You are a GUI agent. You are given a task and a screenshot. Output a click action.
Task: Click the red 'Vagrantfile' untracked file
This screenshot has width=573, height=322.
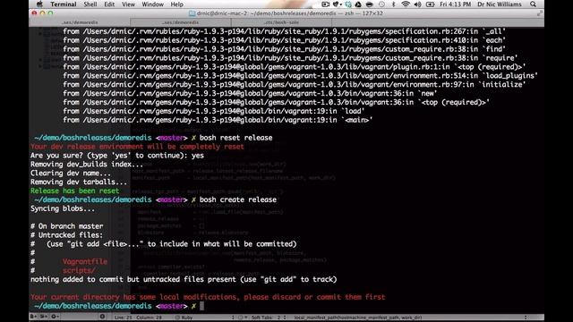click(x=85, y=262)
